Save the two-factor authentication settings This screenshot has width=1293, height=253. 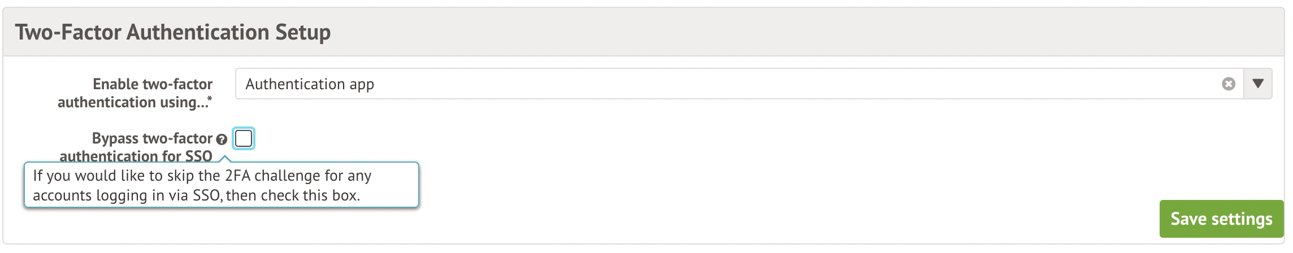[1221, 219]
